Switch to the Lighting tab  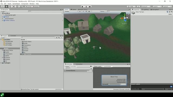click(145, 10)
